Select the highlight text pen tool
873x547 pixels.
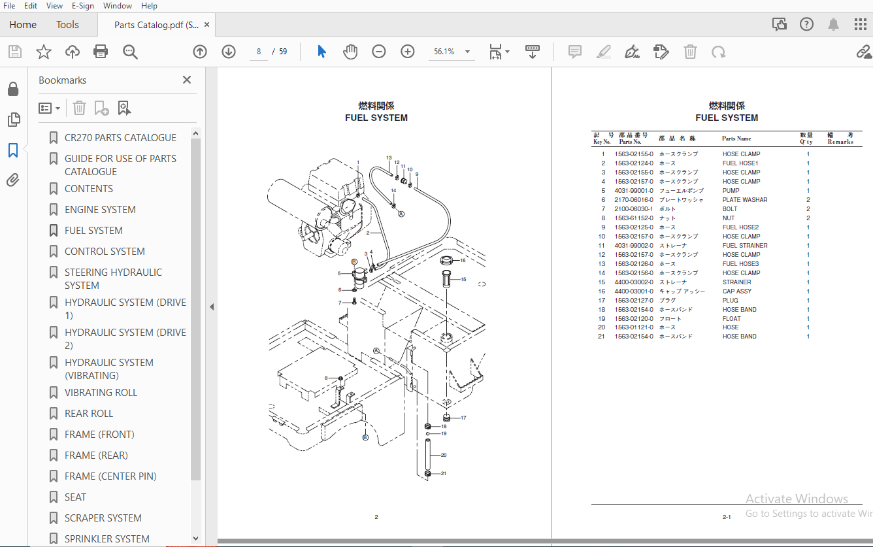click(x=604, y=52)
